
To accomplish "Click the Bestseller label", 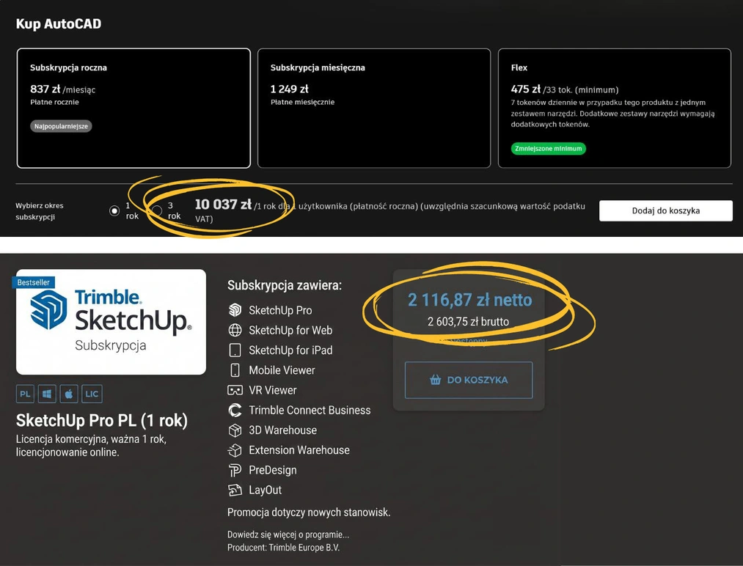I will (33, 283).
